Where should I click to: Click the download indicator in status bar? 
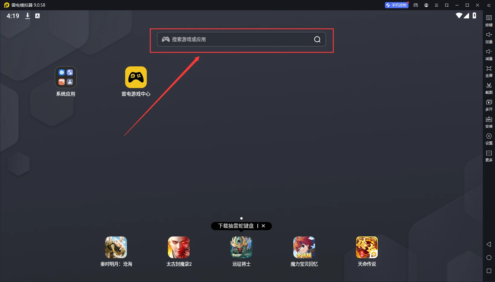[x=27, y=16]
